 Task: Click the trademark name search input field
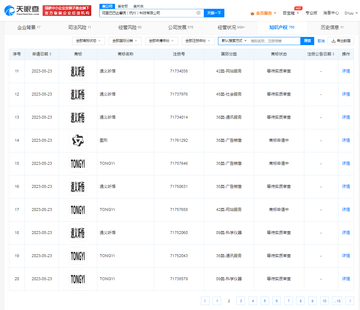(274, 41)
